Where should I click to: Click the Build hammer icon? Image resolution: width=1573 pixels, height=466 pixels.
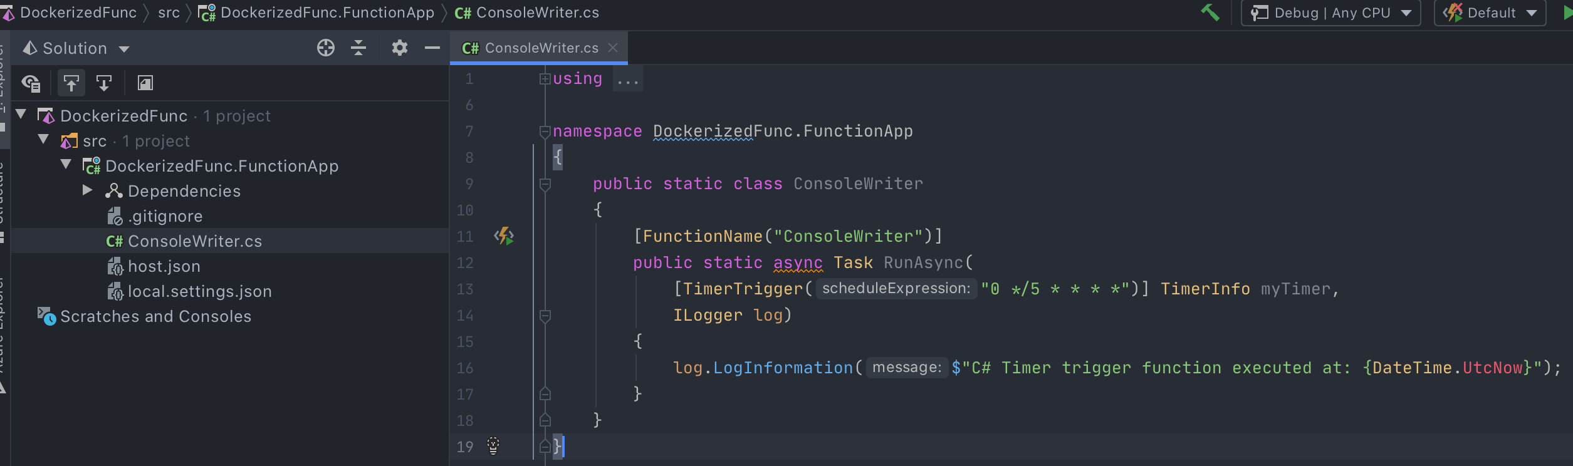point(1210,13)
